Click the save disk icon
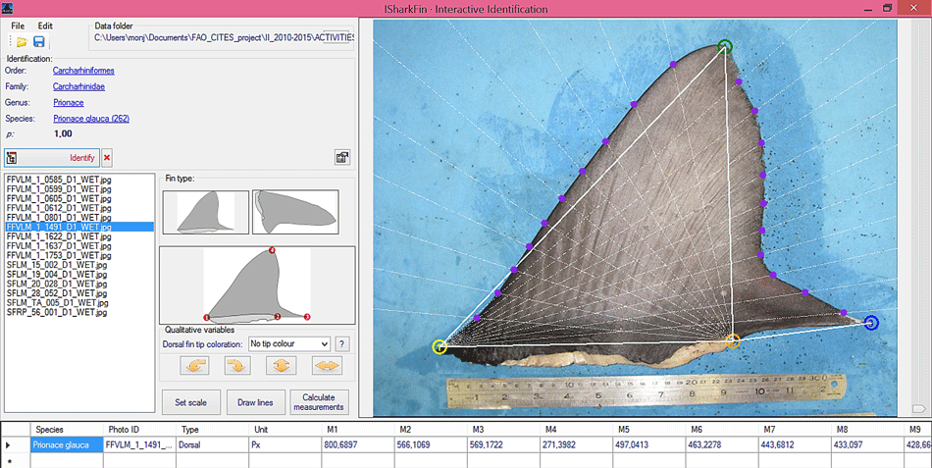 click(39, 41)
